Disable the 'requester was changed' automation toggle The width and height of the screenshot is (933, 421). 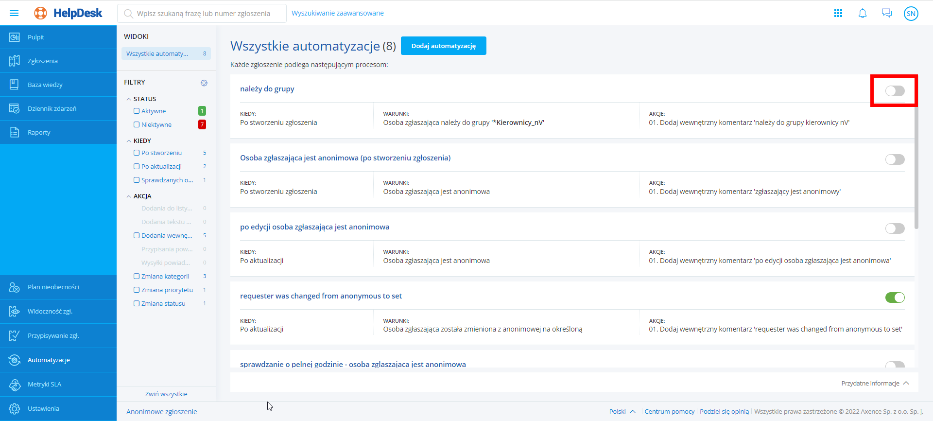895,298
